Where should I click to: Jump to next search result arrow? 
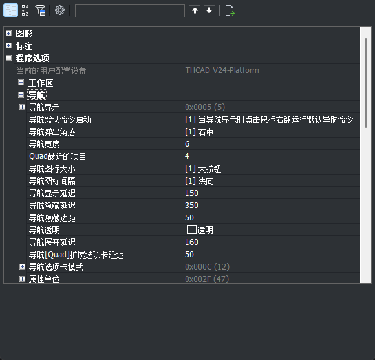209,10
